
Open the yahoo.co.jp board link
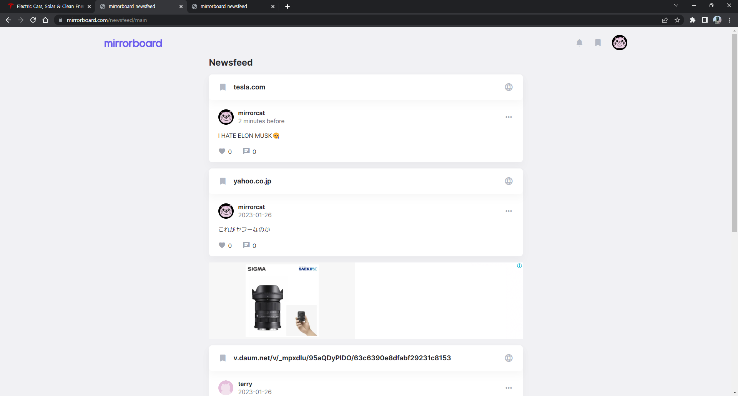point(252,181)
